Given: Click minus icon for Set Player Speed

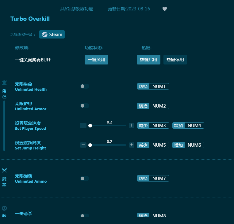Looking at the screenshot, I should point(83,125).
